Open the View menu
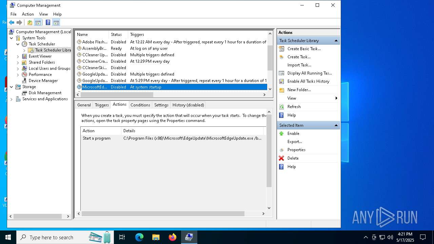Screen dimensions: 434x244 tap(43, 14)
